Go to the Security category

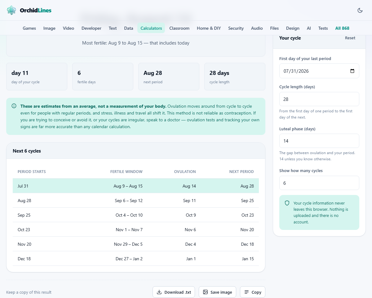[x=236, y=28]
